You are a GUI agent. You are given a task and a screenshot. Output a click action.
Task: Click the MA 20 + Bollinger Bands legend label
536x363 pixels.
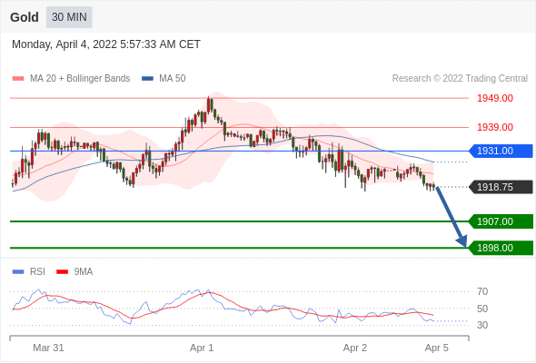(80, 79)
